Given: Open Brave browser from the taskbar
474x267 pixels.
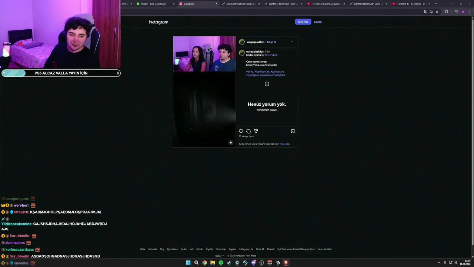Looking at the screenshot, I should (x=286, y=263).
